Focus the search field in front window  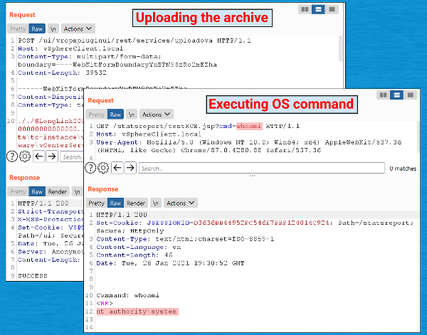pos(262,168)
